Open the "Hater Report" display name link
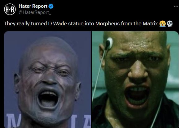Screen dimensions: 179x128 click(33, 6)
